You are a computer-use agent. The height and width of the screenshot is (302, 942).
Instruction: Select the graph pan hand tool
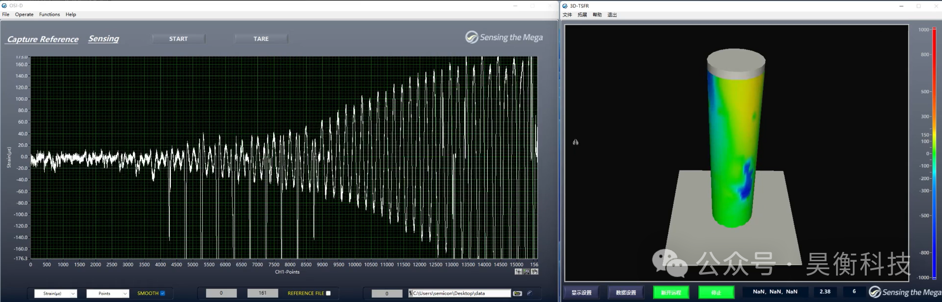534,272
